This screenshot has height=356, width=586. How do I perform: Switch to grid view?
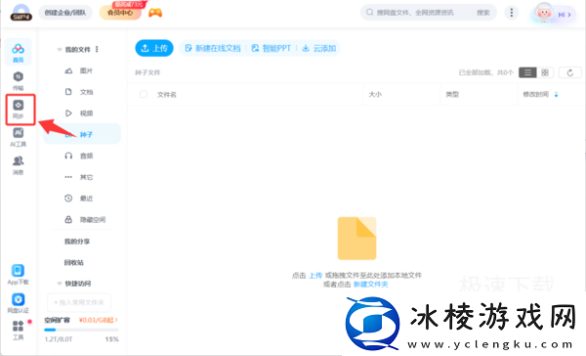545,72
